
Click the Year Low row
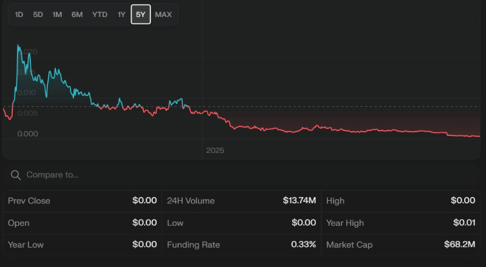coord(82,245)
